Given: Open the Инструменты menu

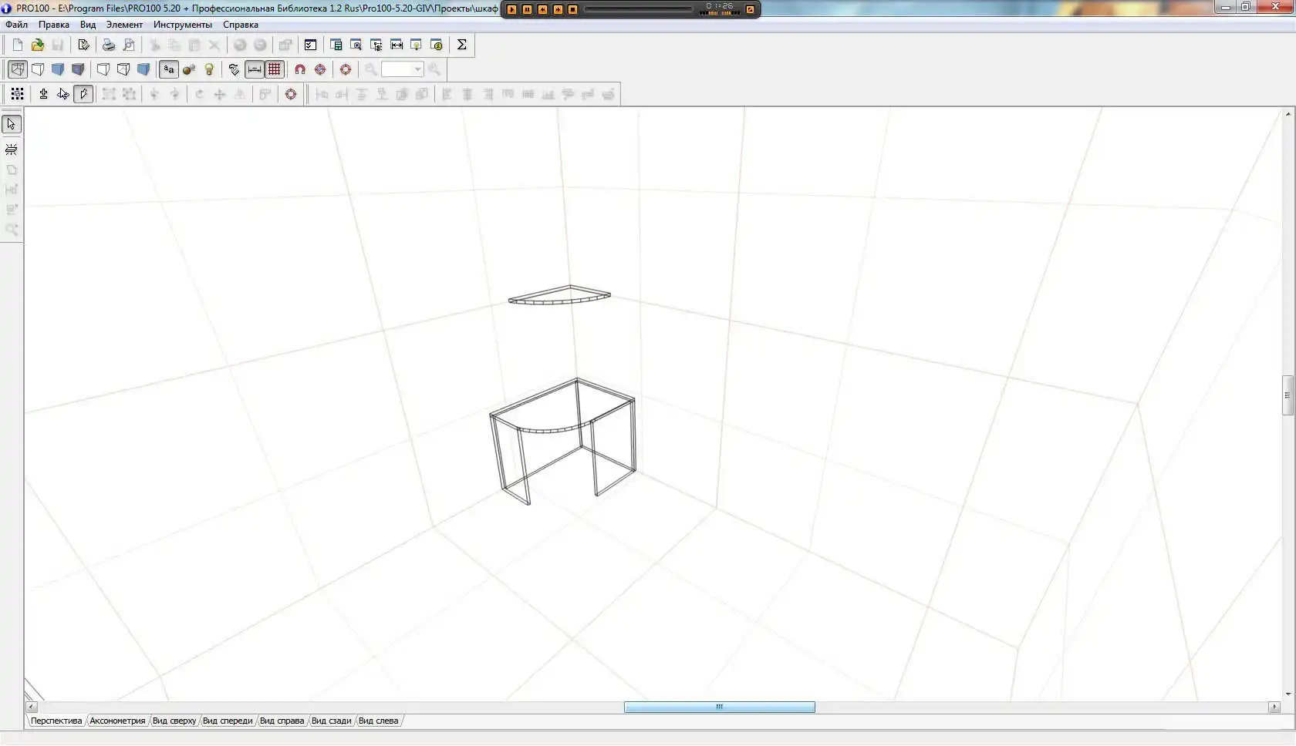Looking at the screenshot, I should (x=182, y=25).
